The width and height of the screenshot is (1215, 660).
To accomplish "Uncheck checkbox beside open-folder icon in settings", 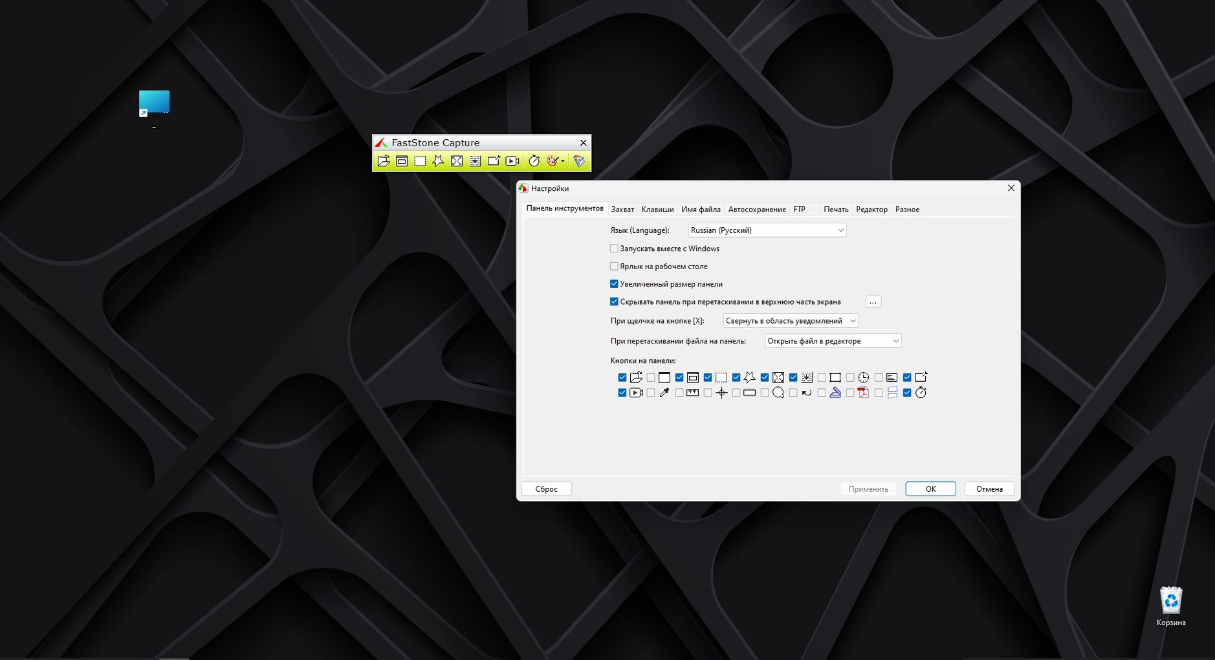I will 622,378.
